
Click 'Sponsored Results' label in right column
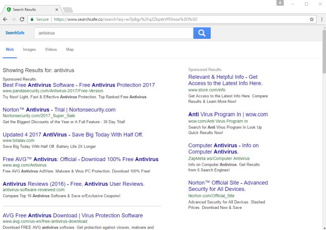[x=205, y=69]
